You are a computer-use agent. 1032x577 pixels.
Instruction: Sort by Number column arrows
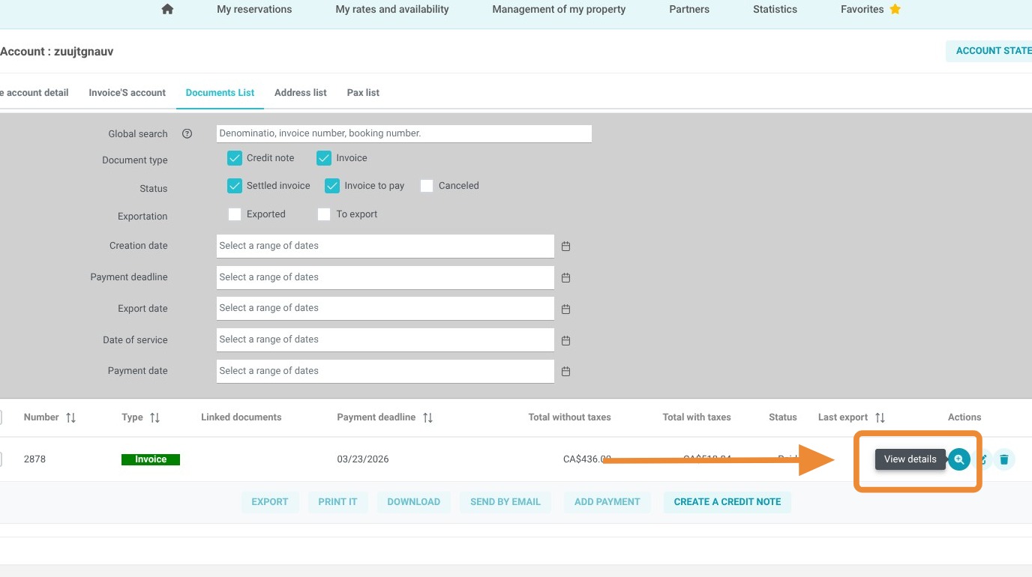click(70, 417)
